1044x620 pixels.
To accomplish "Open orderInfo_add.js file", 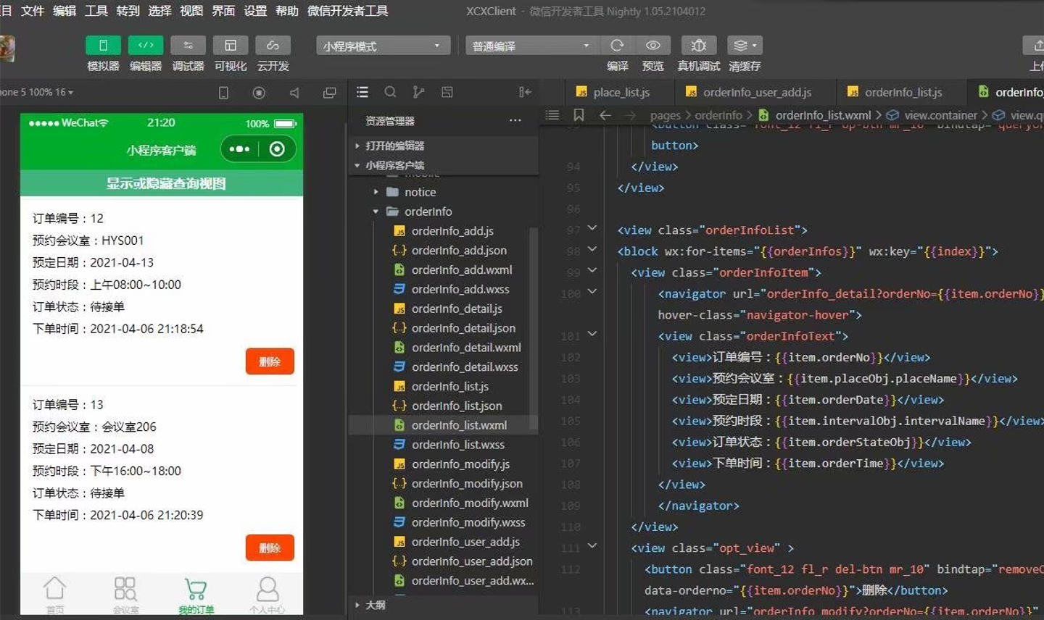I will pos(452,231).
